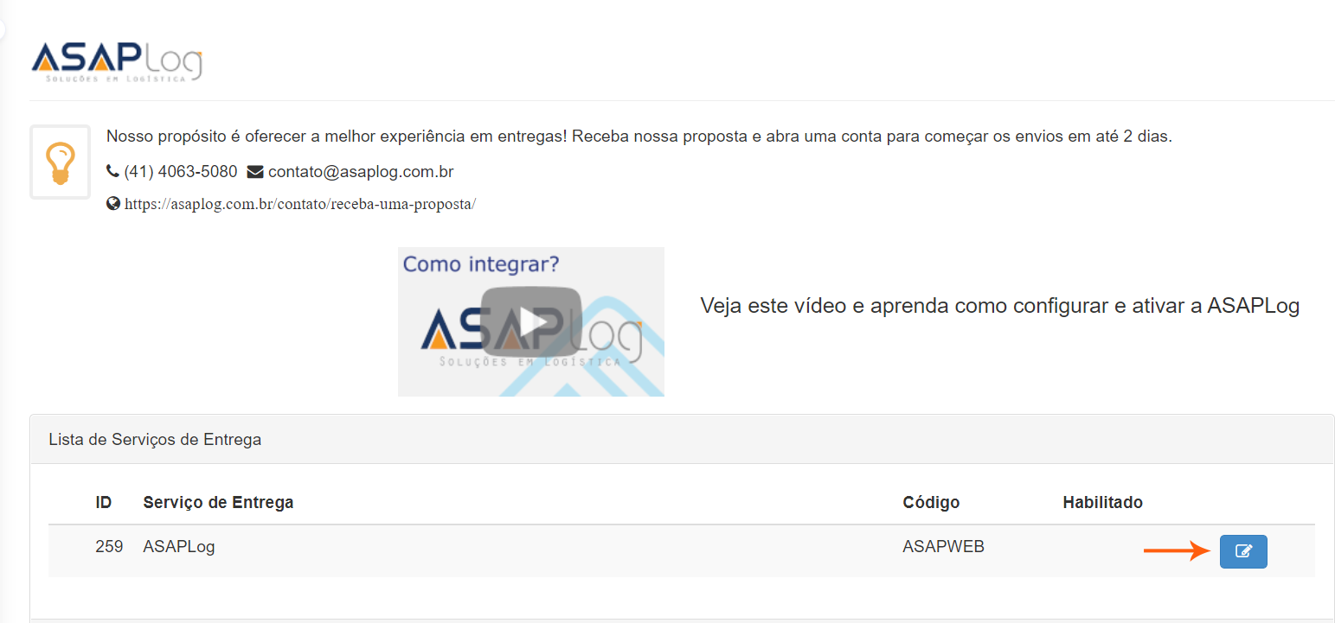
Task: Click the orange lightbulb tip icon
Action: click(60, 162)
